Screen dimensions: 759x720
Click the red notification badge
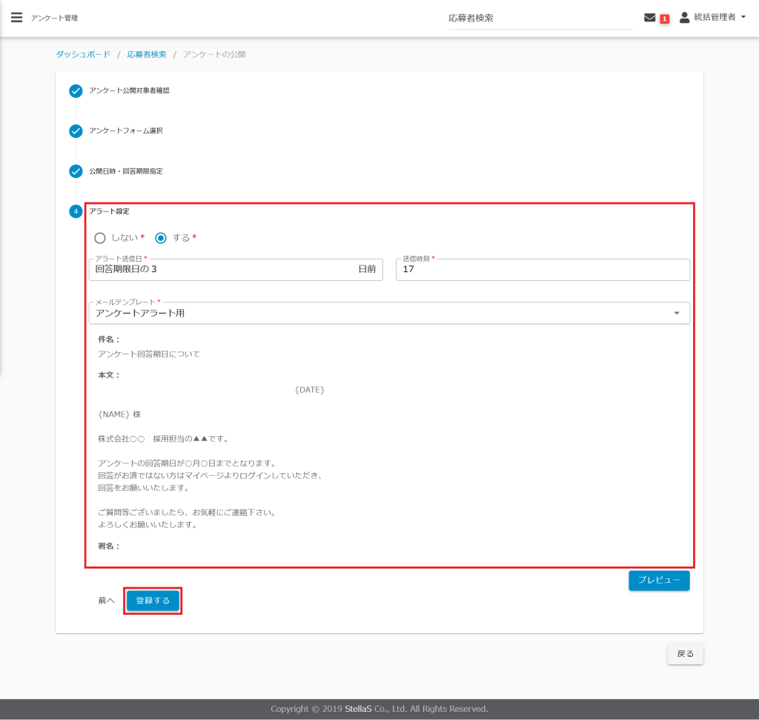pos(664,19)
